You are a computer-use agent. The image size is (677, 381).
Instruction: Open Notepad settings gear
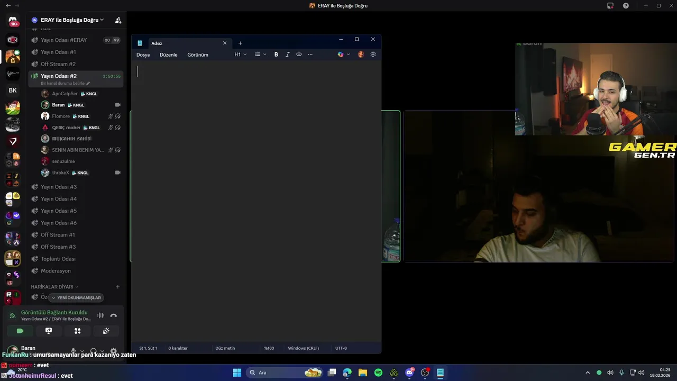(x=373, y=55)
